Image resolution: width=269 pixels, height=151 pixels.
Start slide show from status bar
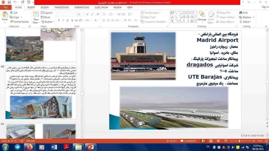tap(226, 141)
